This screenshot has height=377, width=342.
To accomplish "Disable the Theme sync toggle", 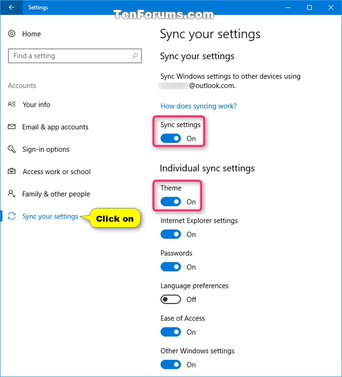I will click(x=171, y=202).
